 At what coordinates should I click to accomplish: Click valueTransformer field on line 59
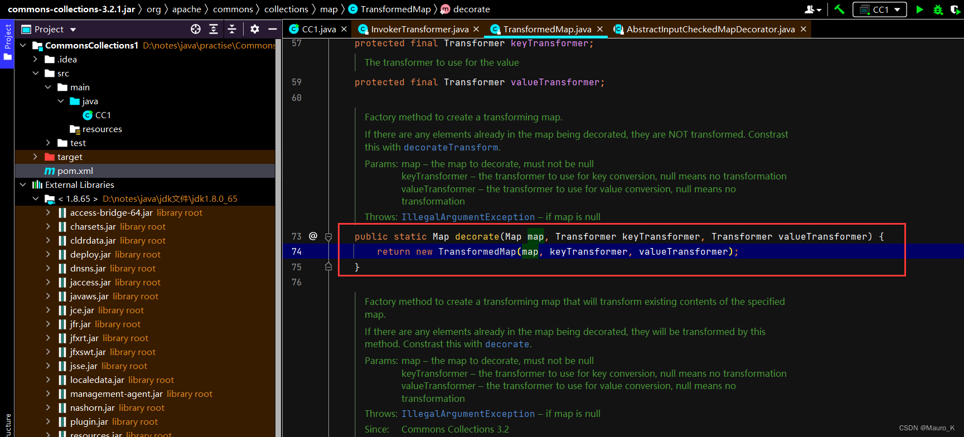[555, 82]
